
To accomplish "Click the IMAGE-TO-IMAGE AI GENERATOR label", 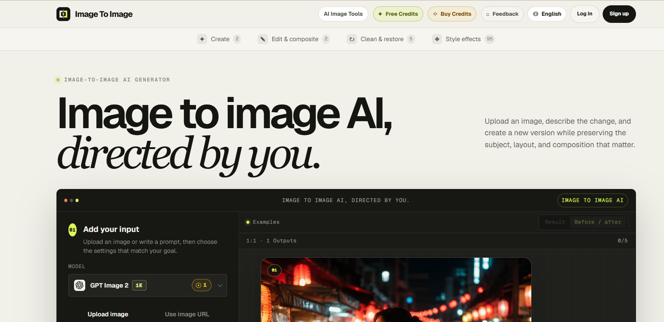I will pyautogui.click(x=117, y=80).
